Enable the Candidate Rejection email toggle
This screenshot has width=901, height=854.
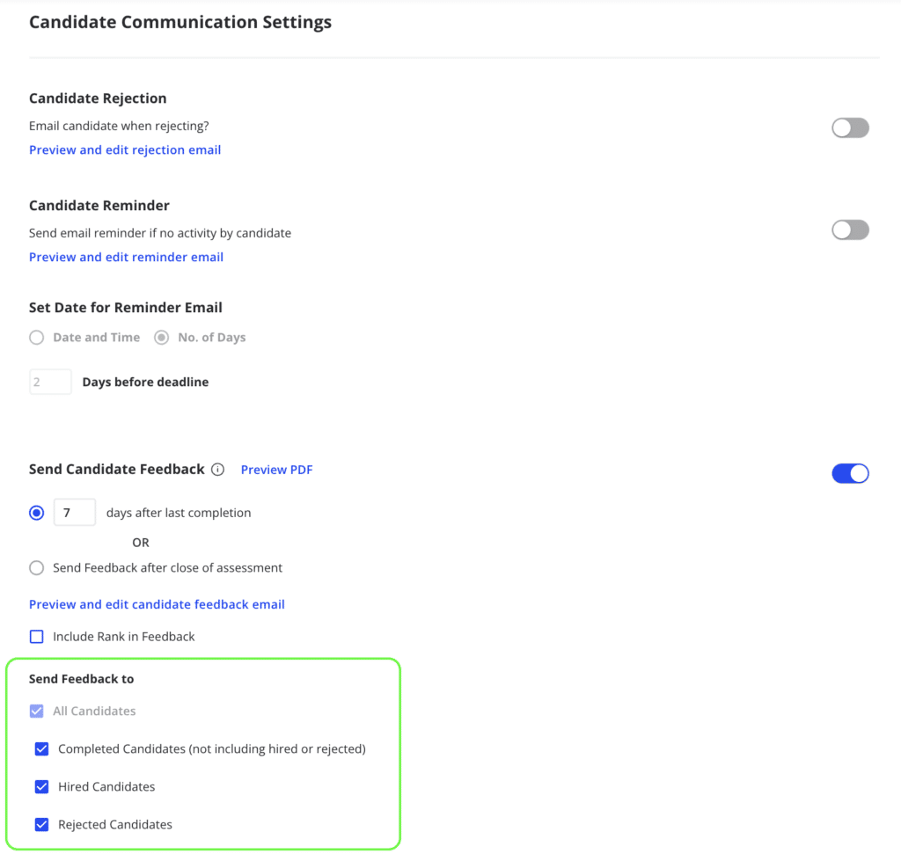[x=850, y=128]
